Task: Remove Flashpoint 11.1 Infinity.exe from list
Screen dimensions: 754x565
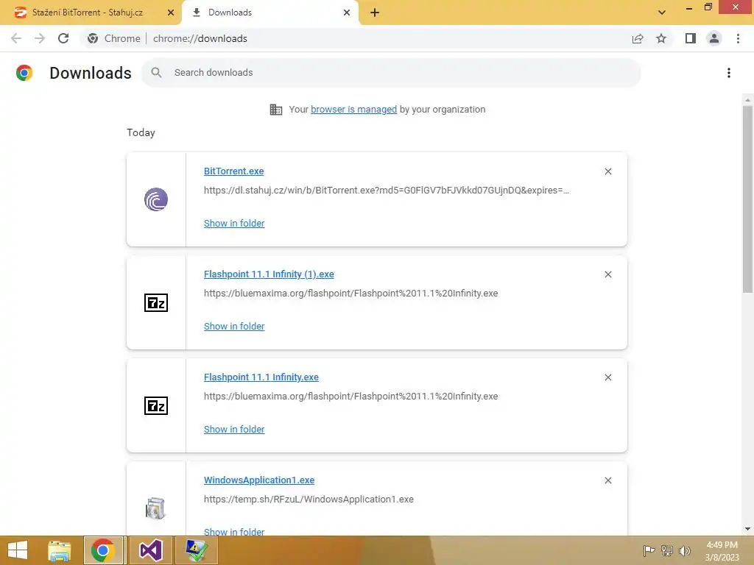Action: (x=607, y=377)
